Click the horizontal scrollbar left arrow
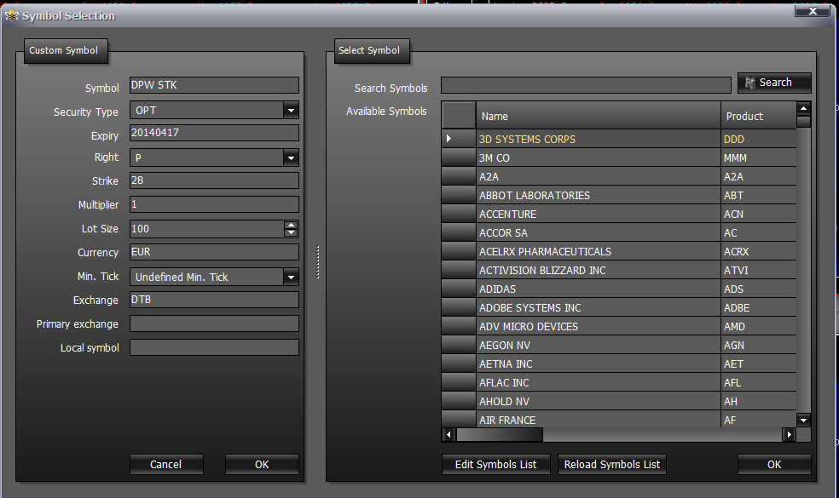 click(449, 434)
